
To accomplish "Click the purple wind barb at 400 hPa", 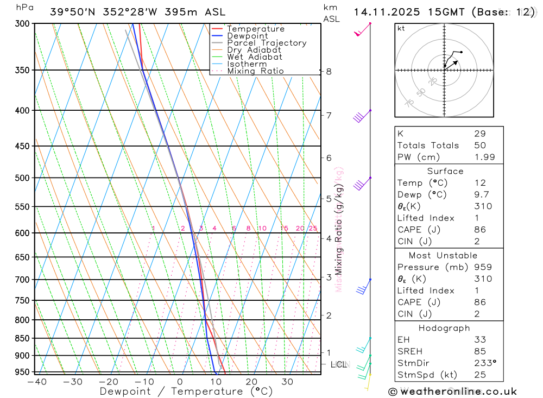I will [362, 116].
